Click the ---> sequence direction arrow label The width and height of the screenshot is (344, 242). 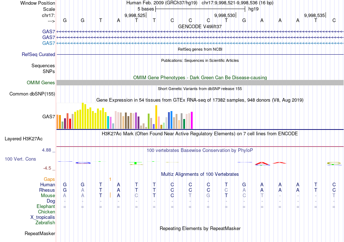[x=51, y=21]
